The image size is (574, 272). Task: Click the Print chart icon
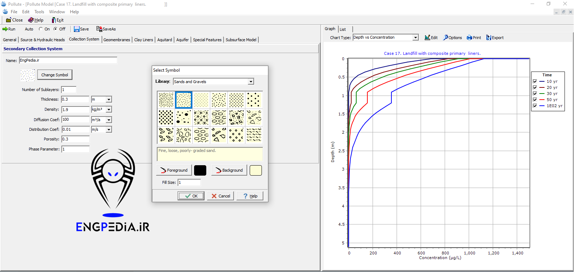[474, 38]
